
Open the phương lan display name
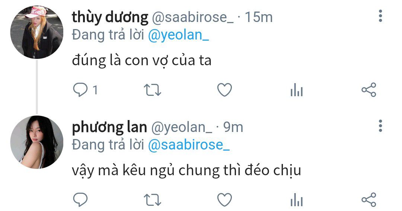tap(109, 127)
